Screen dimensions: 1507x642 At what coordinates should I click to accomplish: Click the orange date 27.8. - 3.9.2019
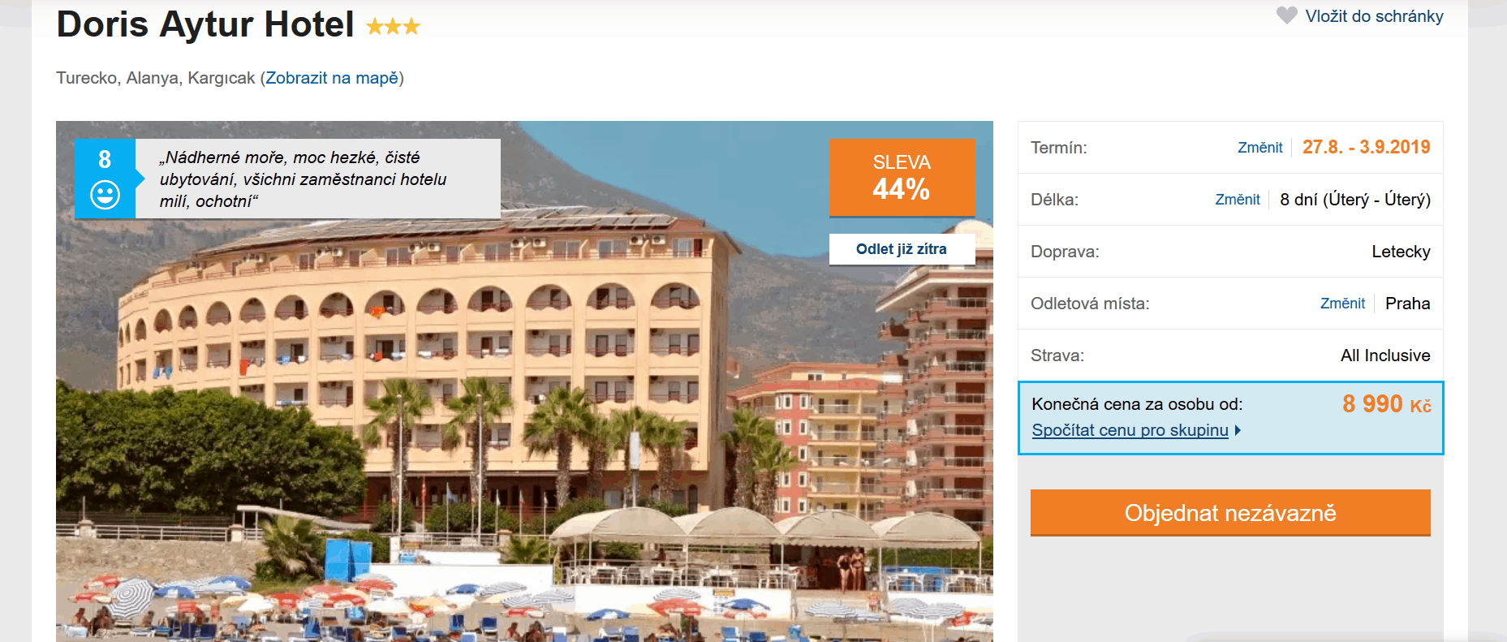(1367, 147)
